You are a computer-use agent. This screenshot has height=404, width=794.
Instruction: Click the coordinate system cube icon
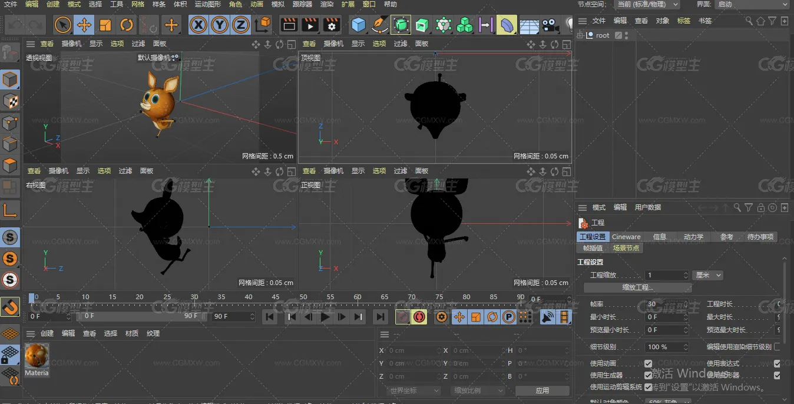point(263,25)
